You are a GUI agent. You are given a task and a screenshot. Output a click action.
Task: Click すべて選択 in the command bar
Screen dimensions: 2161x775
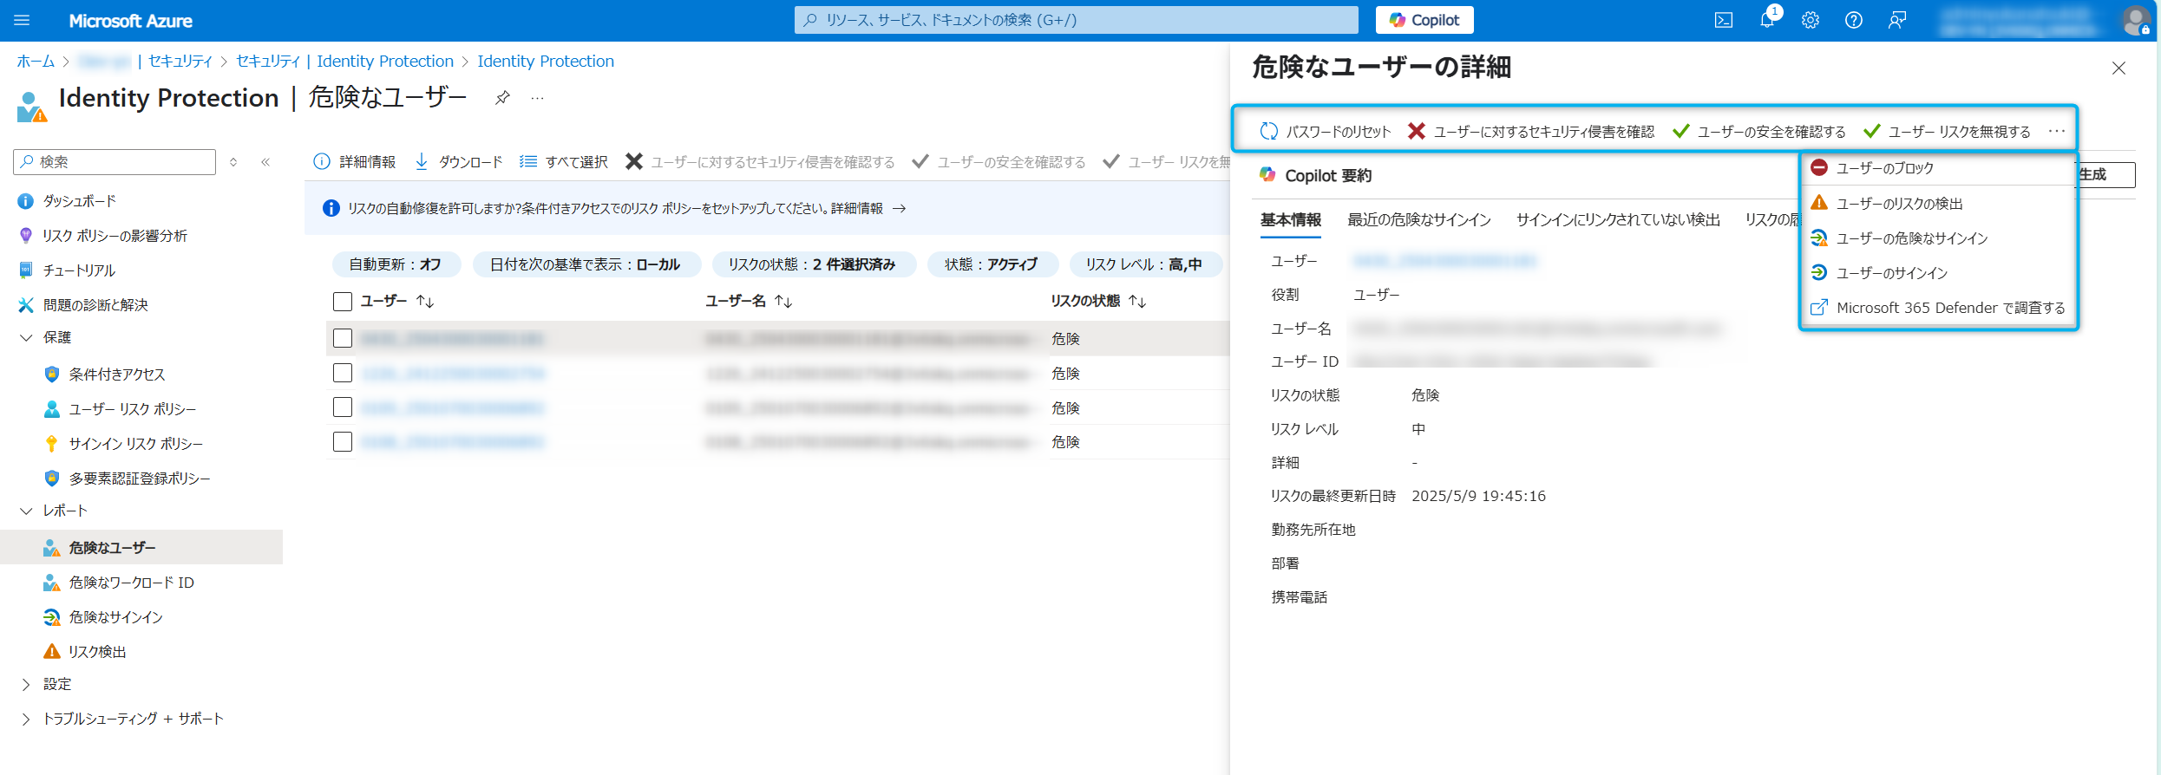[x=563, y=162]
